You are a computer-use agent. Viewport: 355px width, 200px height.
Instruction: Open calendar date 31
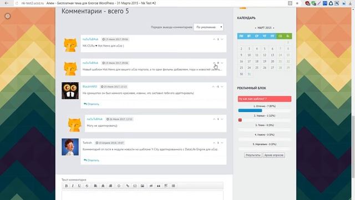(249, 74)
